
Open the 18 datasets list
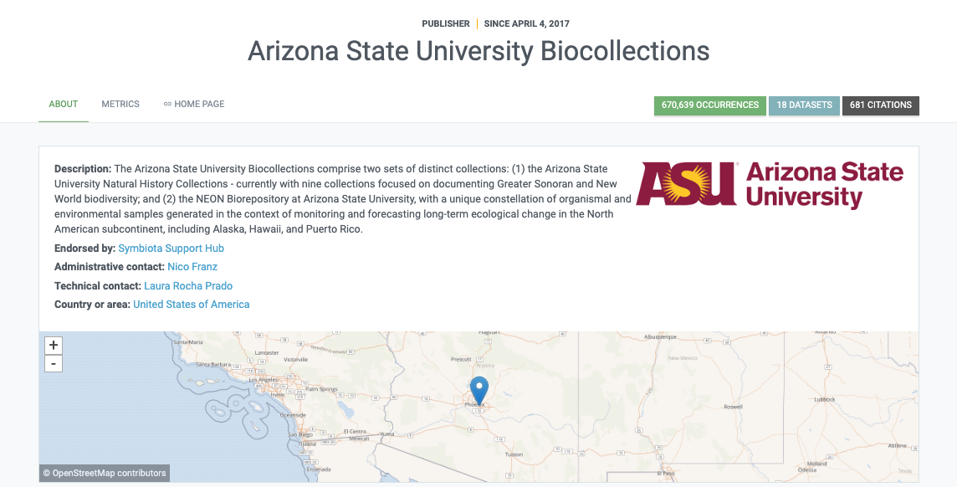click(x=804, y=105)
